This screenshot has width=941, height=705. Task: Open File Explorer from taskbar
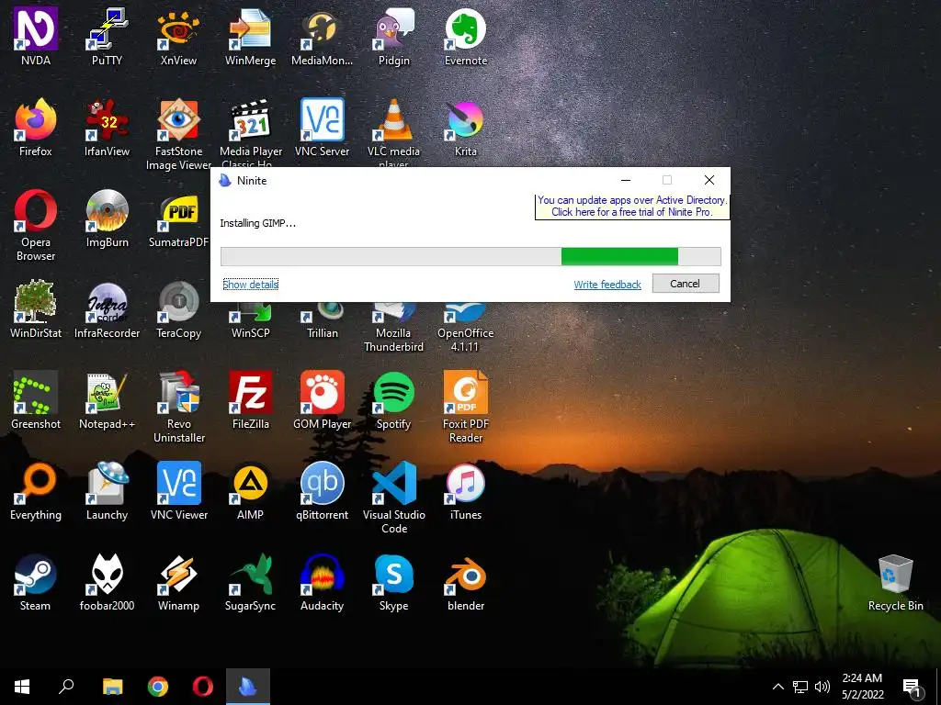click(112, 687)
